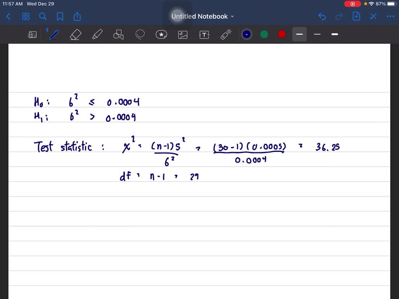
Task: Open the page thumbnails grid view
Action: pyautogui.click(x=26, y=16)
